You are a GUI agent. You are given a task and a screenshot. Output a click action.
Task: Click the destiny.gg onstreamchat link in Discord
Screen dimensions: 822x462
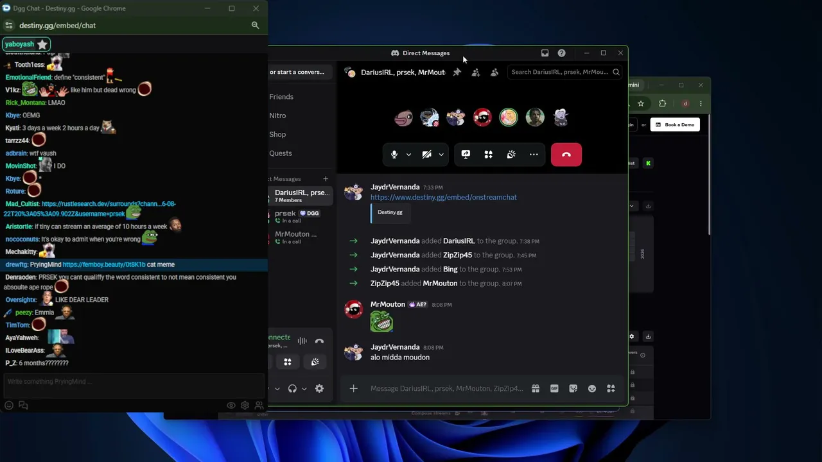(x=444, y=198)
